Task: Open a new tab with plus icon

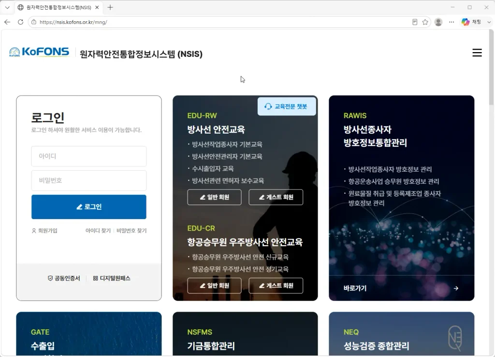Action: (110, 7)
